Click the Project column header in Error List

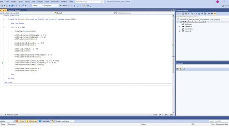pyautogui.click(x=143, y=124)
